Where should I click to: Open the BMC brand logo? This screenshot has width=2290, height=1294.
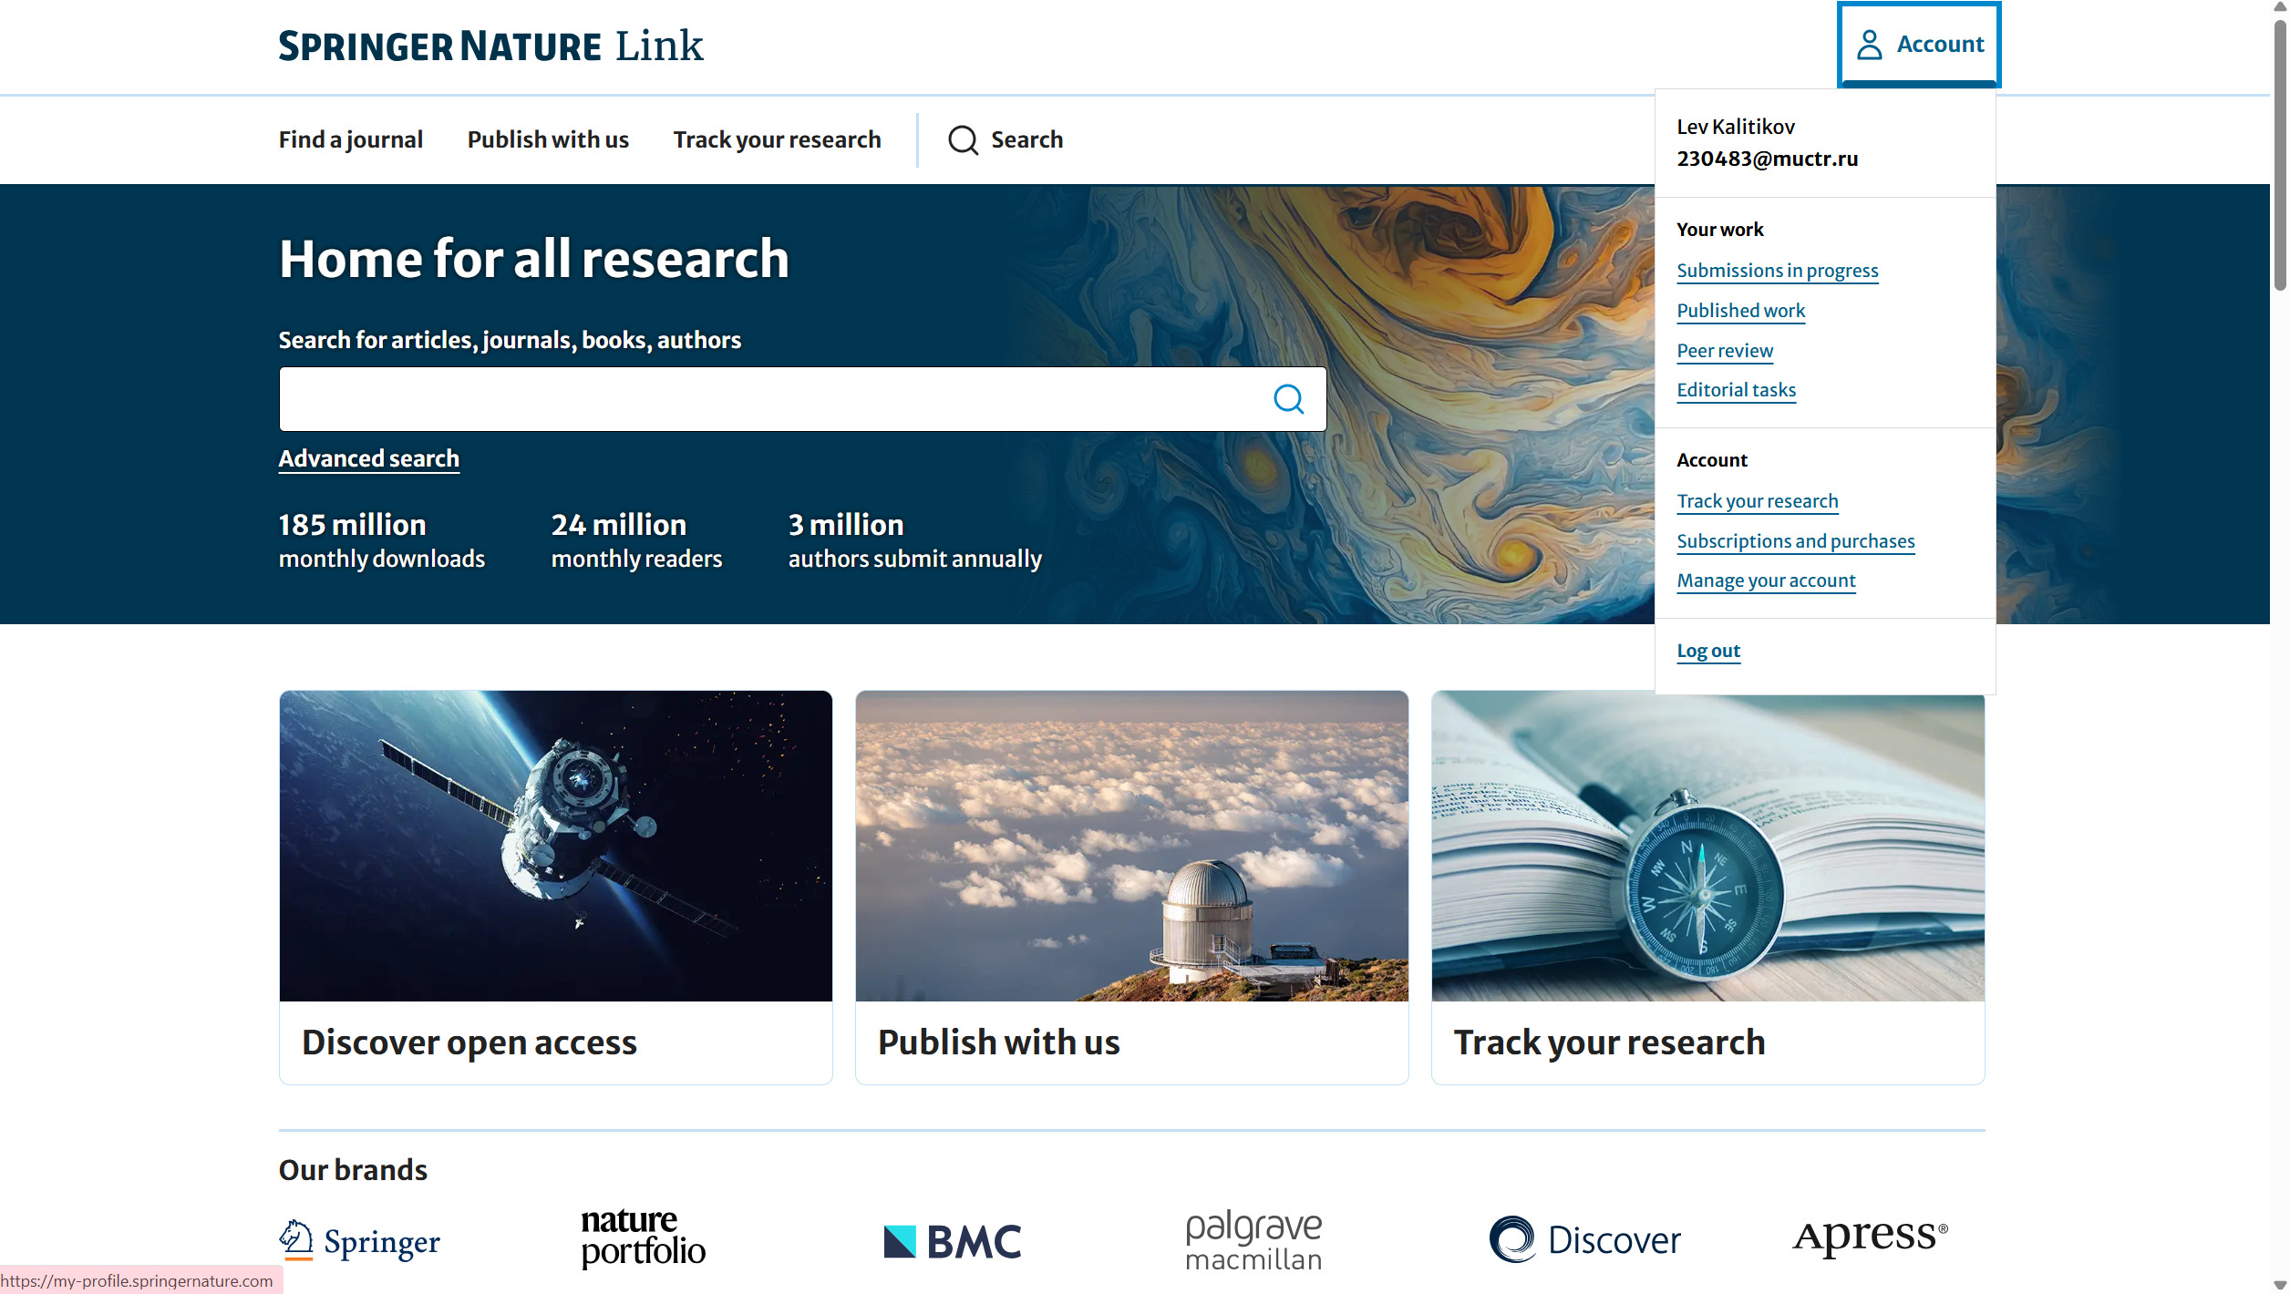[952, 1241]
